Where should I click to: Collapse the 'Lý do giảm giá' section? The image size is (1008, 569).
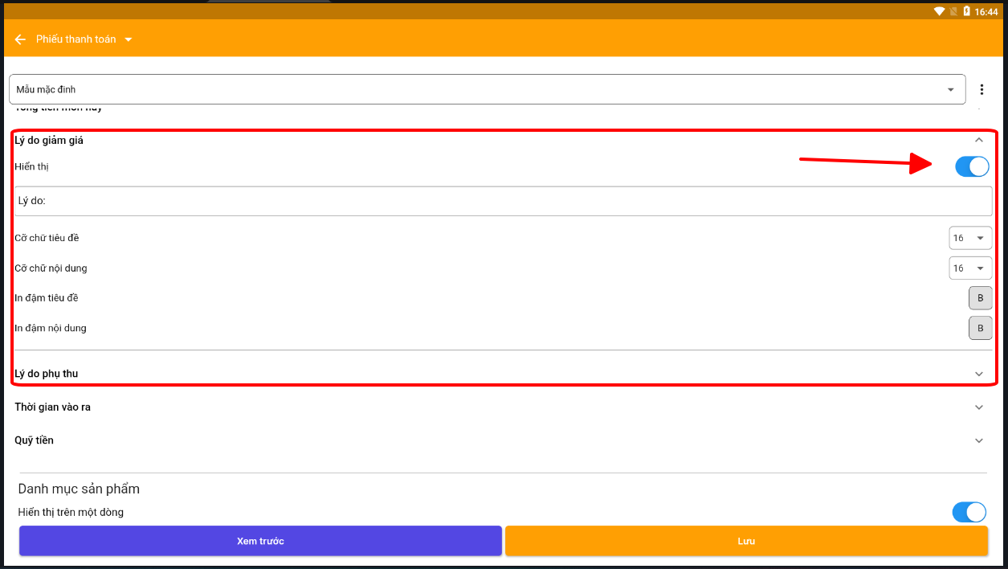[978, 140]
